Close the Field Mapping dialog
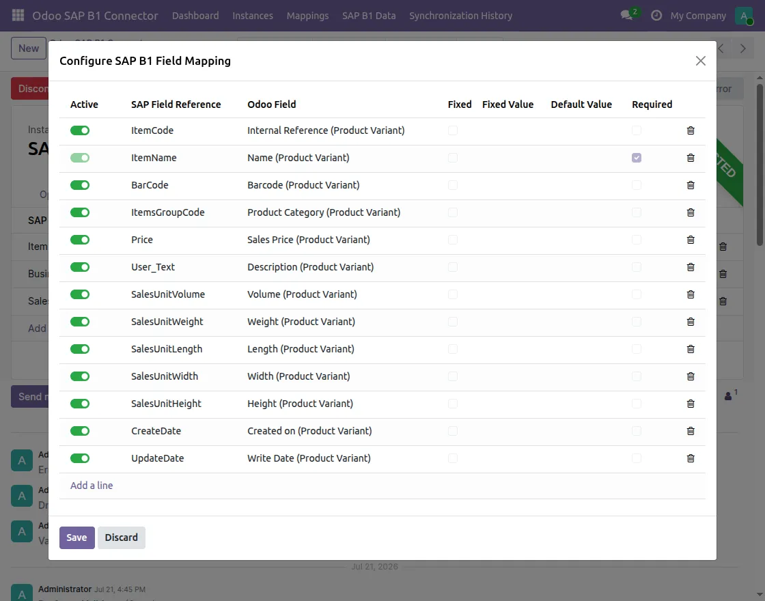Image resolution: width=765 pixels, height=601 pixels. (x=701, y=61)
